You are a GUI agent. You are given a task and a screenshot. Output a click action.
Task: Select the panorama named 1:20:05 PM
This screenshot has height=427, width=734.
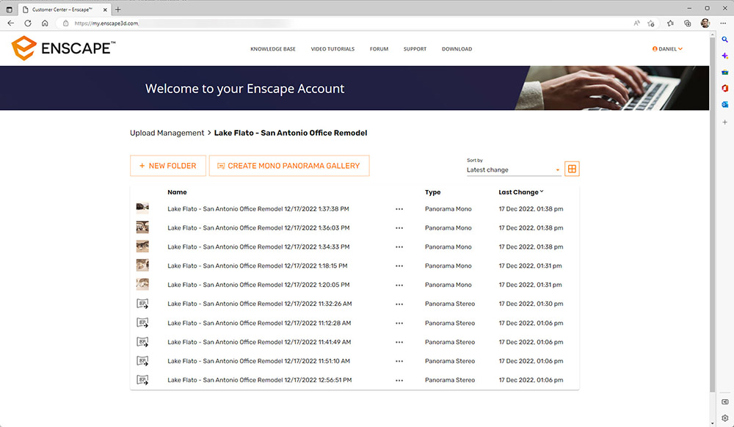click(258, 285)
